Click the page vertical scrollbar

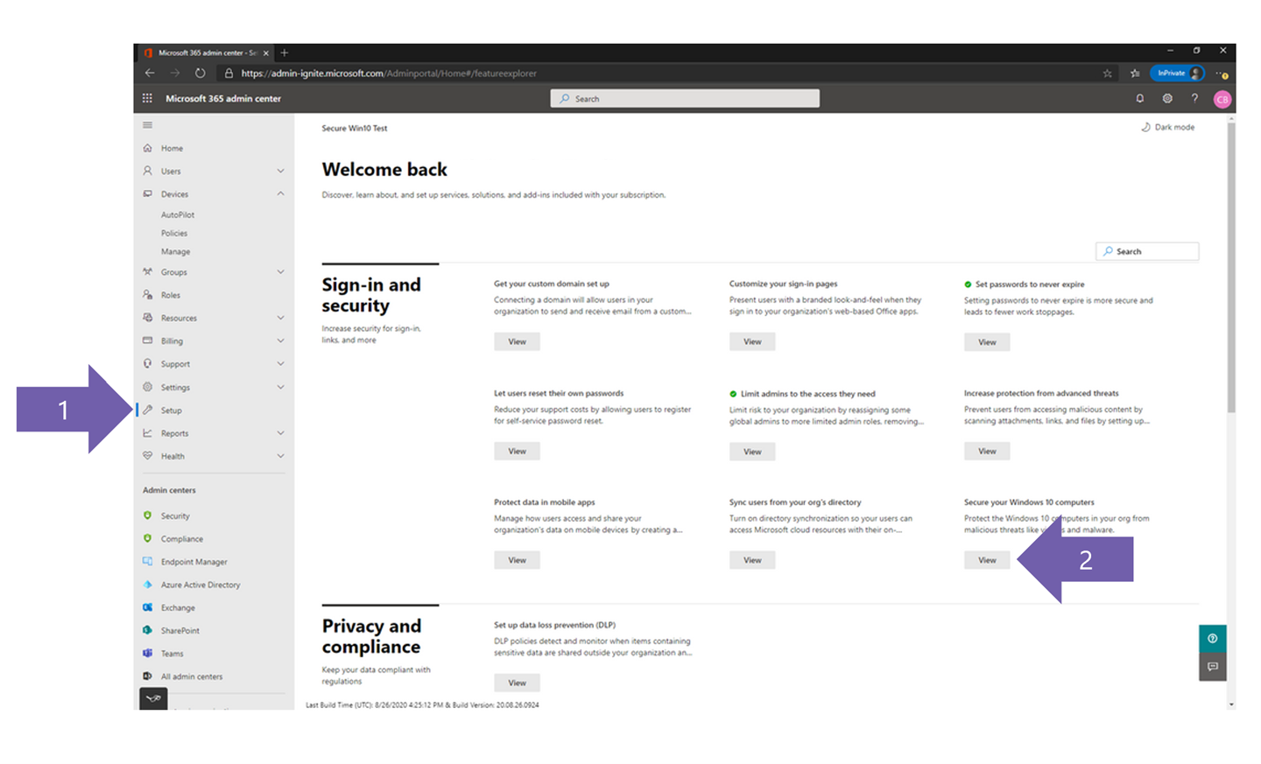pos(1231,268)
